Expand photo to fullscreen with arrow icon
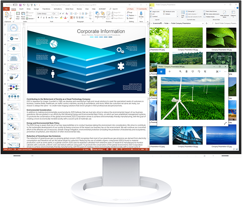Image resolution: width=242 pixels, height=207 pixels. pos(225,123)
